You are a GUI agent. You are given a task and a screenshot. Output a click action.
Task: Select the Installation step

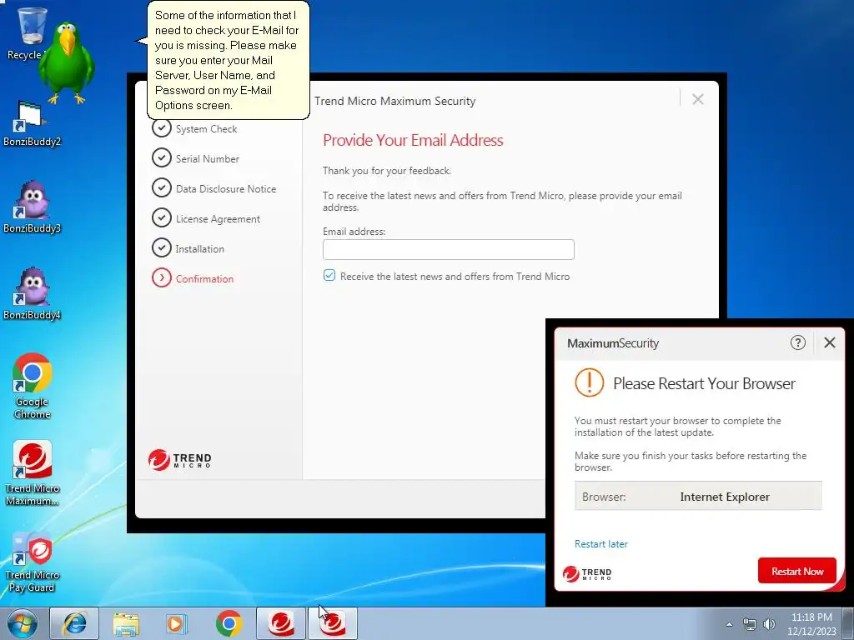[x=188, y=248]
